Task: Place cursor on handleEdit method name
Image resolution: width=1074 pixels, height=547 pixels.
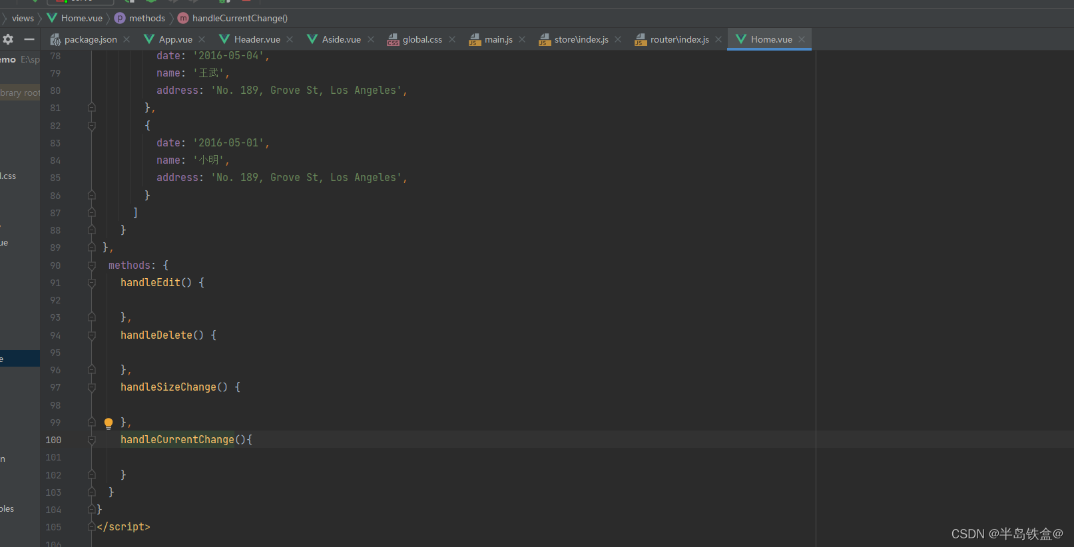Action: [150, 283]
